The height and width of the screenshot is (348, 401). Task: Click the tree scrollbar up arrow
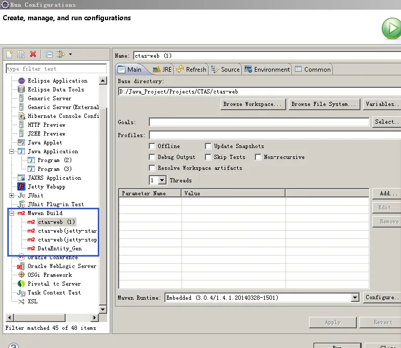click(x=103, y=81)
